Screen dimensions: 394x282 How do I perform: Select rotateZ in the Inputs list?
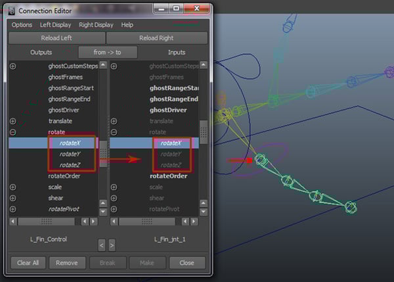[171, 165]
